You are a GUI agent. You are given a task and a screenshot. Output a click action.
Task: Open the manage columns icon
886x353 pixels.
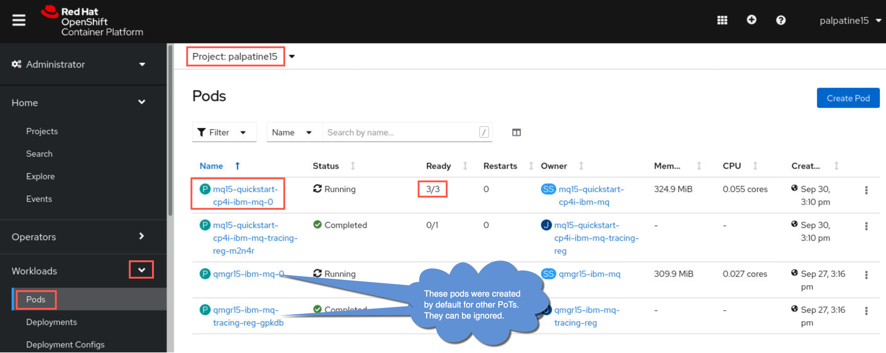(516, 133)
